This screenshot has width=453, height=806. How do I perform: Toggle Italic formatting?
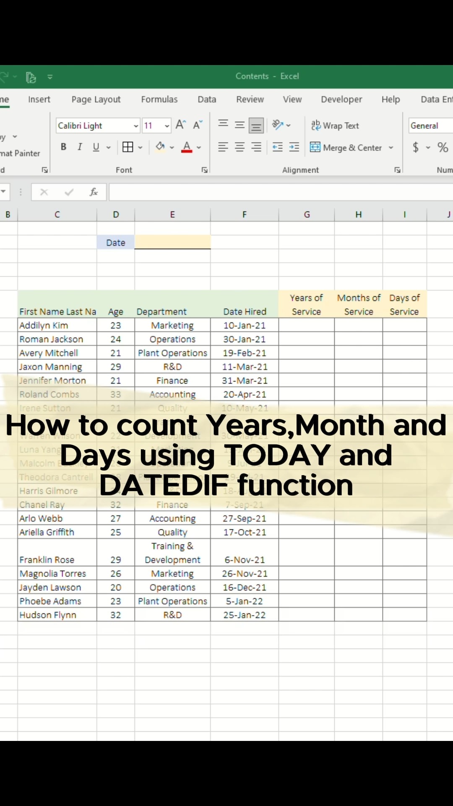coord(80,147)
